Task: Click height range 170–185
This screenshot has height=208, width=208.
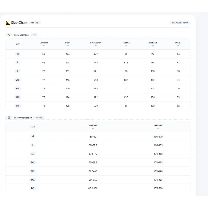Action: (x=158, y=162)
